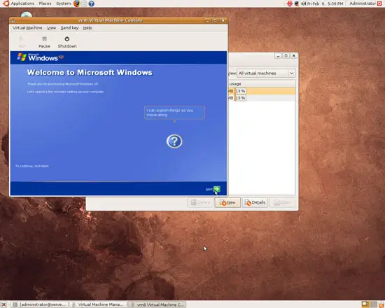Click the network monitor tray icon
Image resolution: width=385 pixels, height=308 pixels.
pyautogui.click(x=297, y=3)
